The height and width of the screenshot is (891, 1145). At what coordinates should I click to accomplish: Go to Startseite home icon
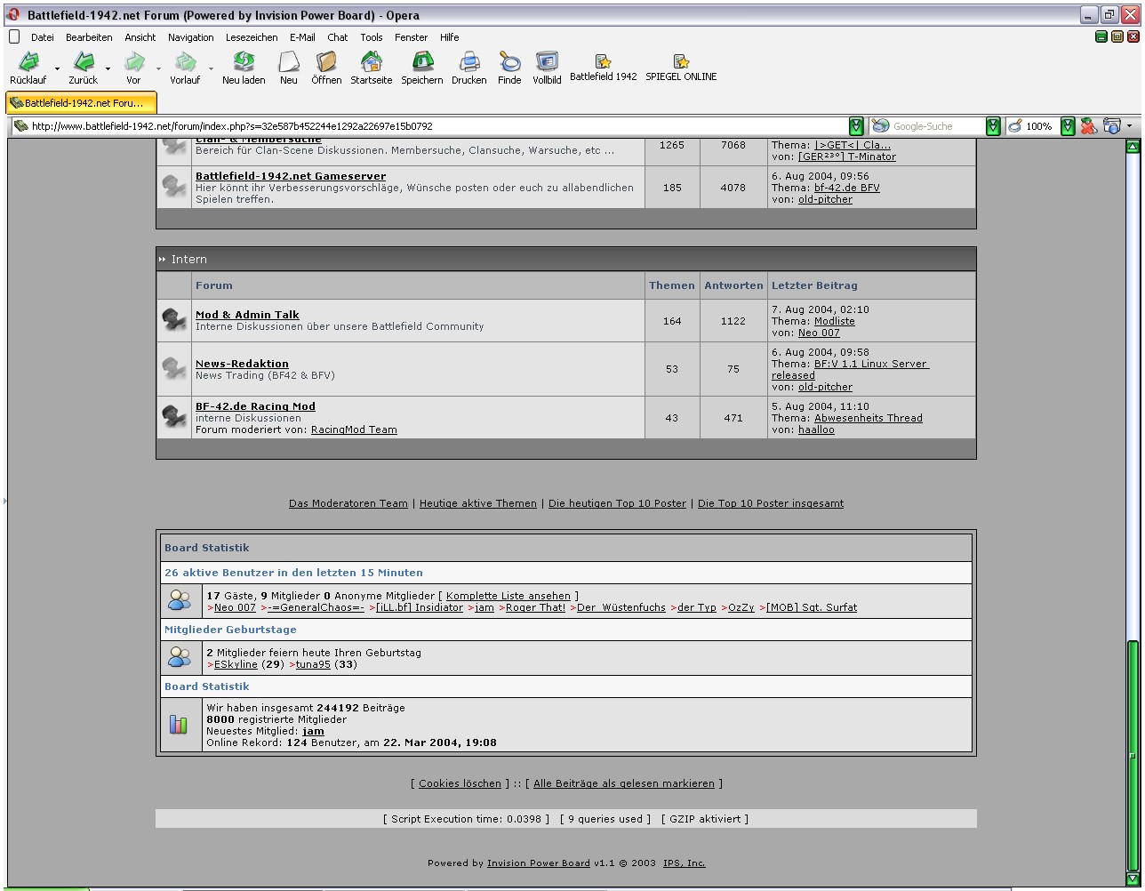[372, 61]
